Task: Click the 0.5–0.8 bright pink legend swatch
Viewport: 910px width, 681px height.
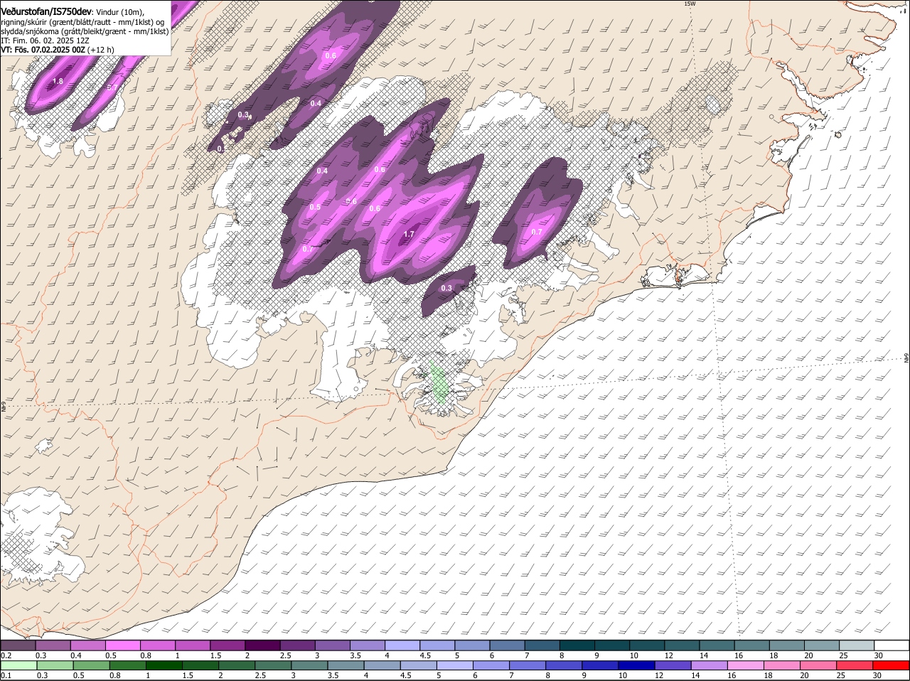Action: (123, 645)
